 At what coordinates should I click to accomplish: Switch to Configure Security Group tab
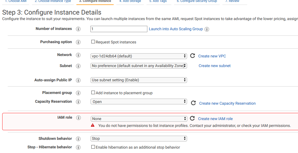[197, 1]
